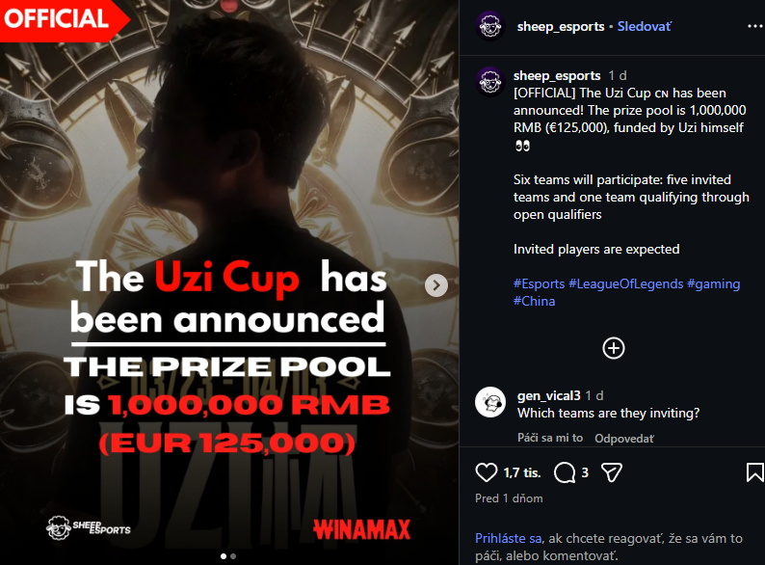Image resolution: width=765 pixels, height=565 pixels.
Task: Open the #Esports hashtag
Action: [539, 283]
